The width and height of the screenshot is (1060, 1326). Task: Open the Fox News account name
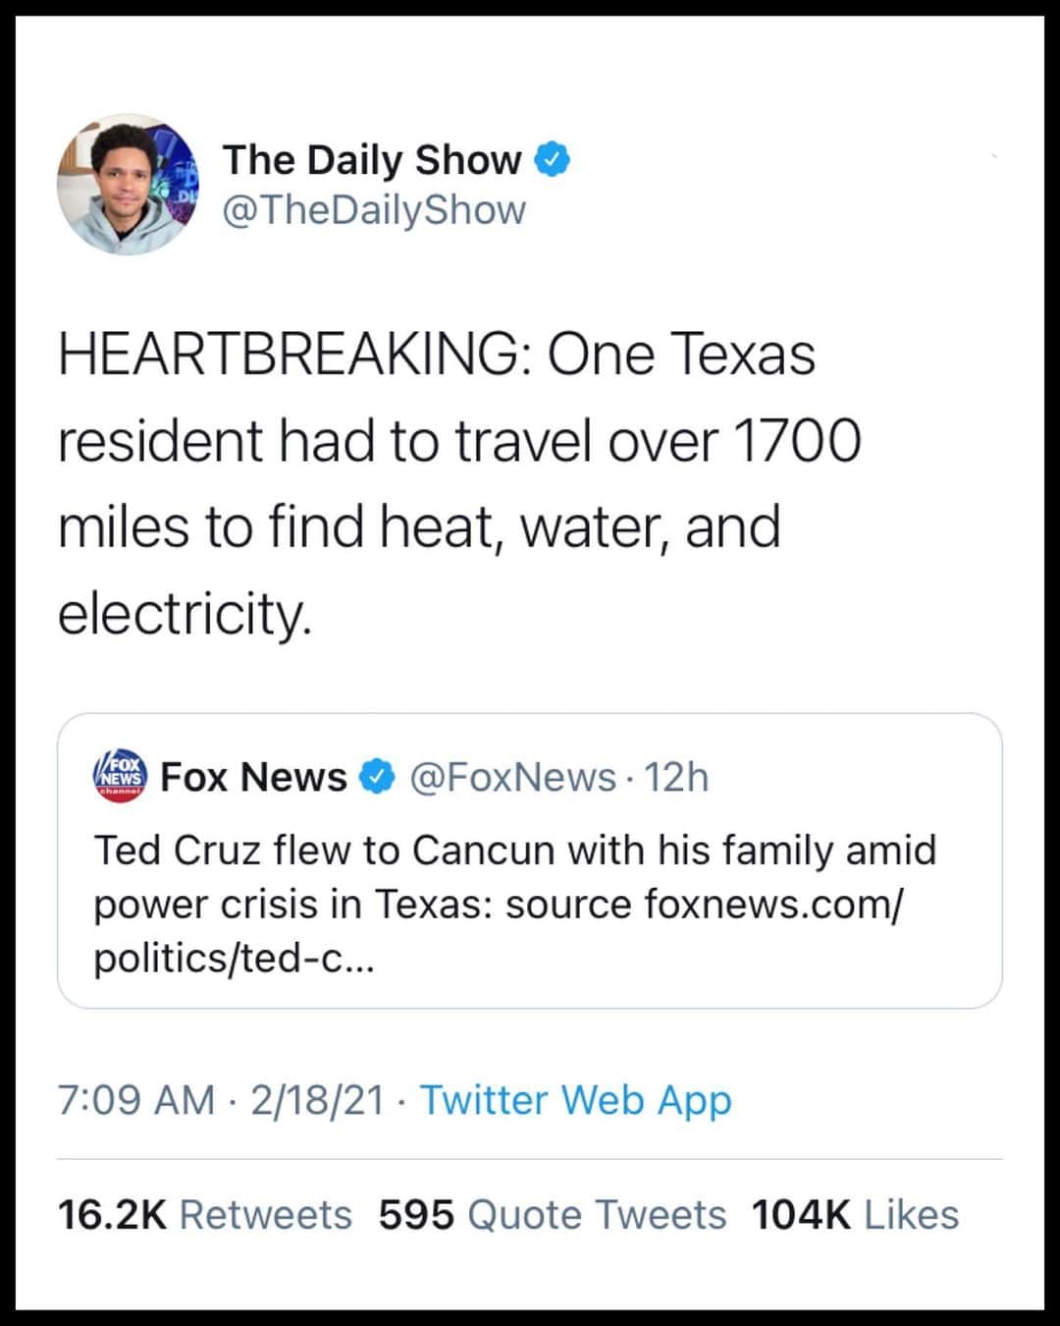(x=253, y=777)
